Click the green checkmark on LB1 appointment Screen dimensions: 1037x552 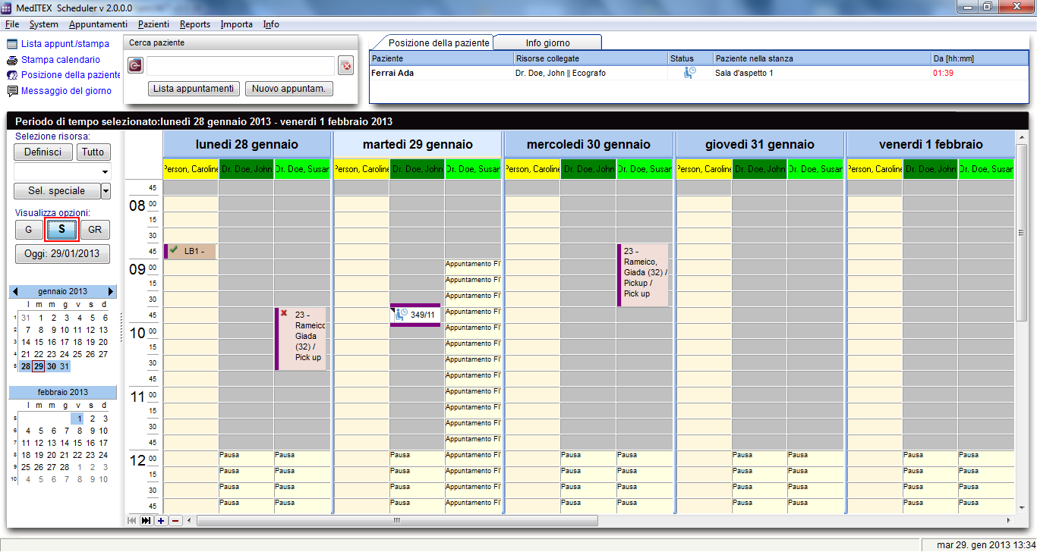point(173,249)
